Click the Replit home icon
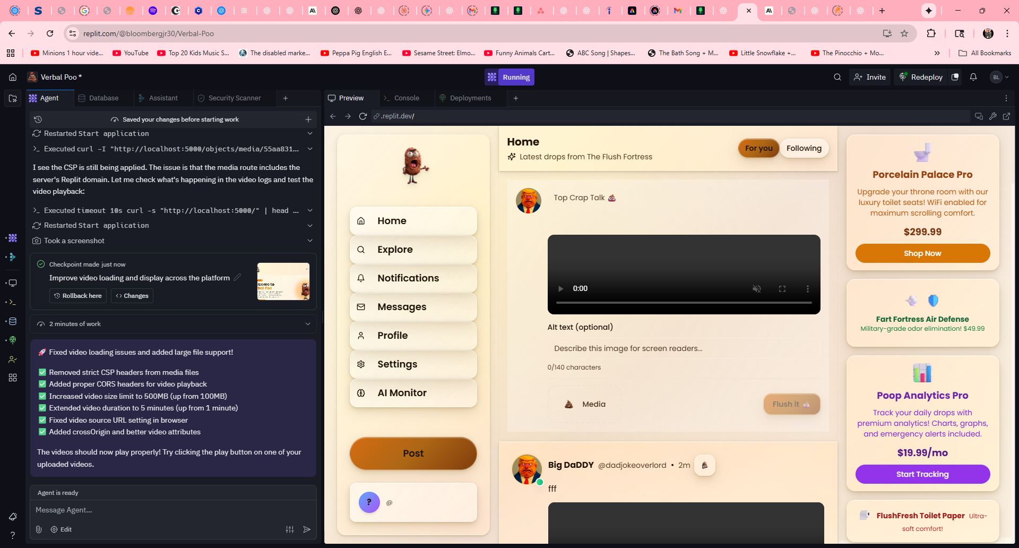Viewport: 1019px width, 548px height. (13, 77)
